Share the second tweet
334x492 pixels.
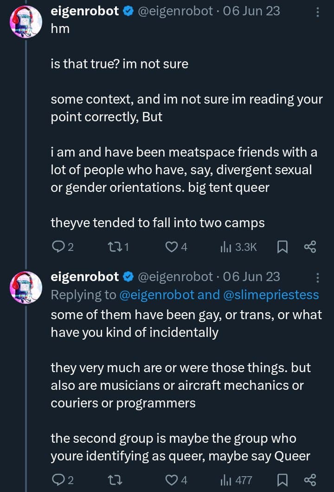point(310,480)
